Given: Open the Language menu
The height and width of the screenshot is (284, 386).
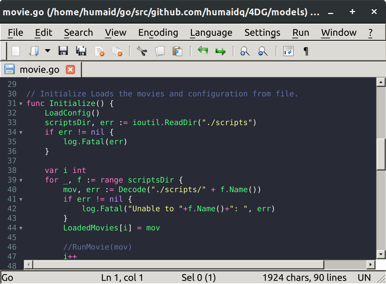Looking at the screenshot, I should [211, 33].
